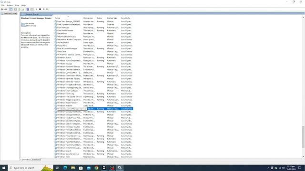Refresh the services list via toolbar icon

tap(19, 9)
